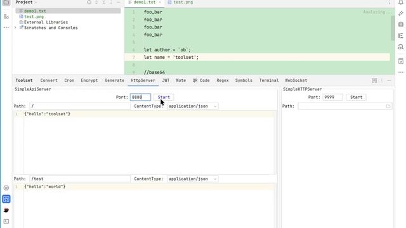Open Database tool window icon
Image resolution: width=406 pixels, height=228 pixels.
click(x=401, y=25)
